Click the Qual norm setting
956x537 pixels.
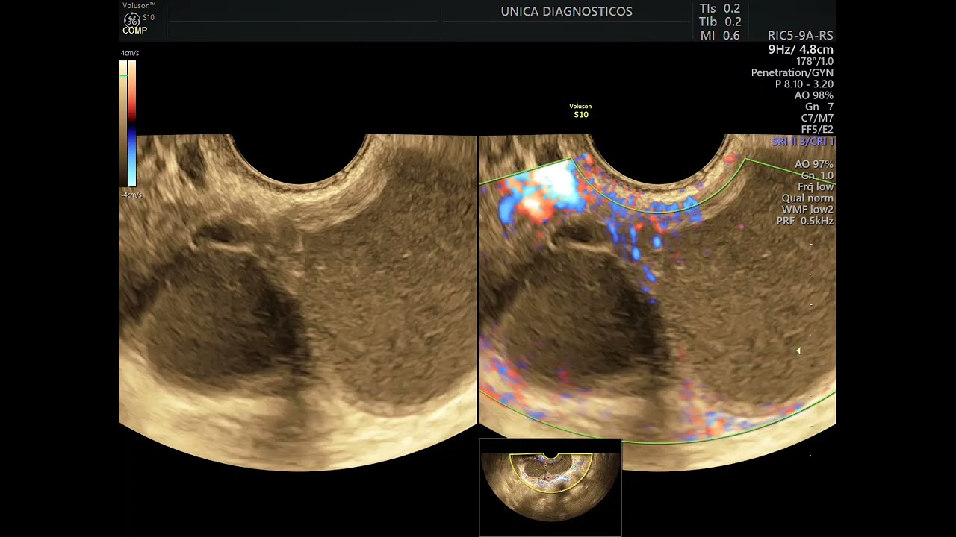[807, 198]
